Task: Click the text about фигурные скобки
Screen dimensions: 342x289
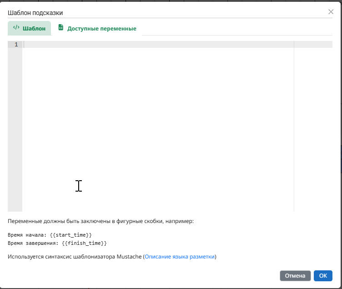Action: coord(101,221)
